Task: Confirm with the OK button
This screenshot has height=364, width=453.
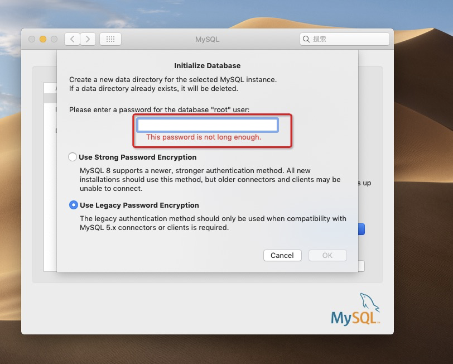Action: click(327, 255)
